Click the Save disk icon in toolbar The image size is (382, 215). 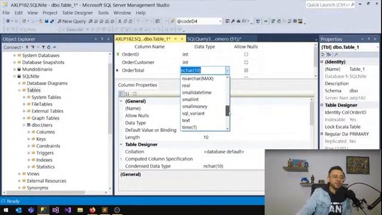click(47, 21)
